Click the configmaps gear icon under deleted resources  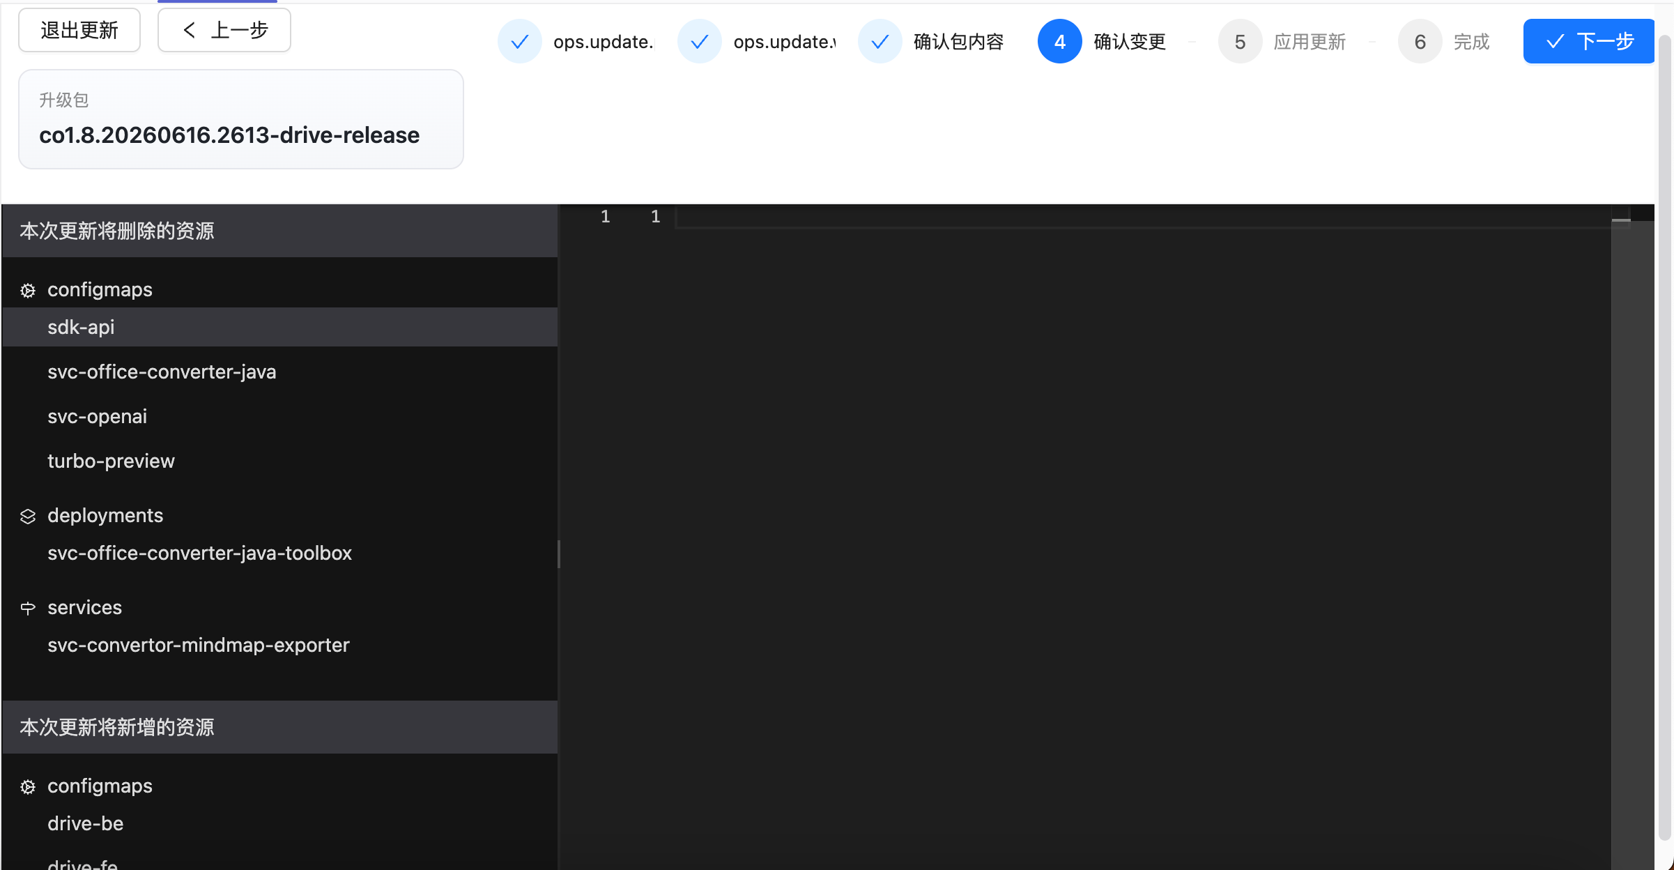pos(28,290)
